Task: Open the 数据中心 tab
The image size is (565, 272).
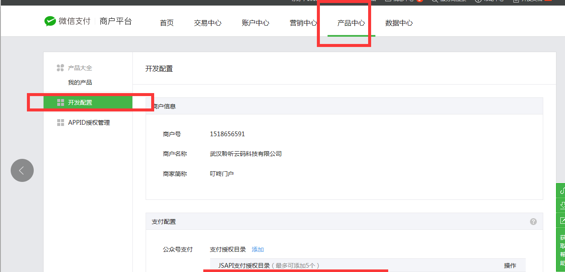Action: tap(399, 23)
